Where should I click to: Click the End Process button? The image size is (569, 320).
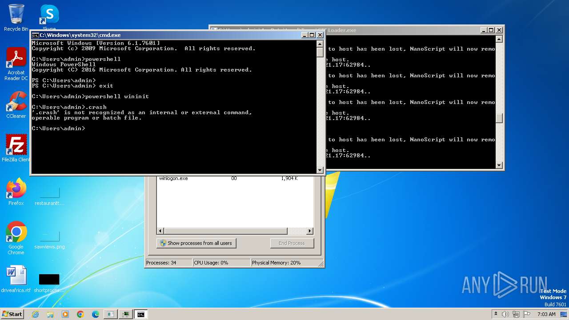coord(292,243)
